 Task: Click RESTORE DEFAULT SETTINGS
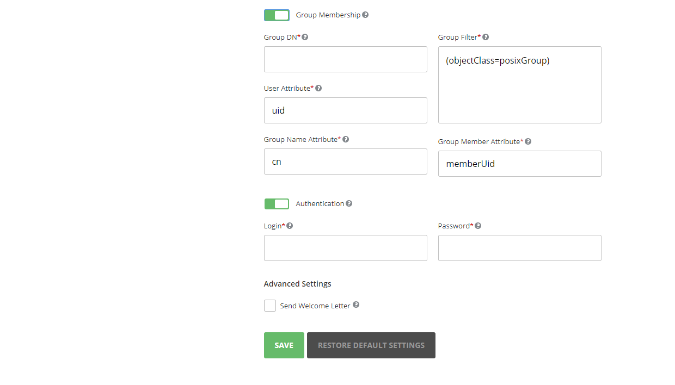coord(371,345)
